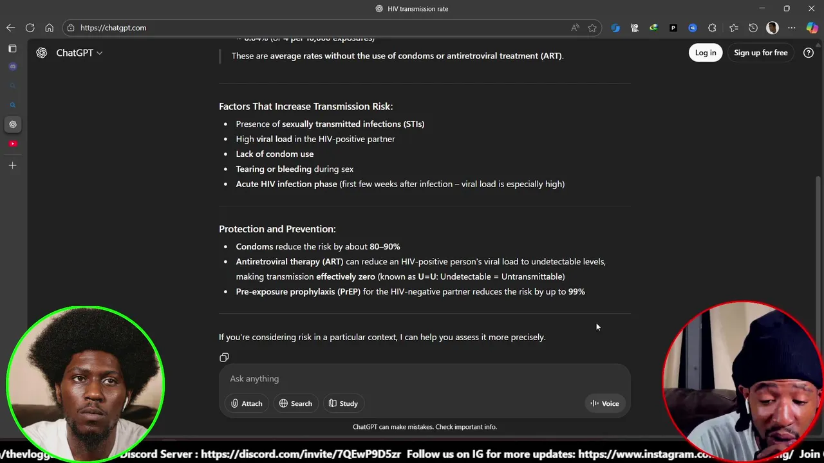Screen dimensions: 824x463
Task: Click the Ask anything message field
Action: pos(425,379)
